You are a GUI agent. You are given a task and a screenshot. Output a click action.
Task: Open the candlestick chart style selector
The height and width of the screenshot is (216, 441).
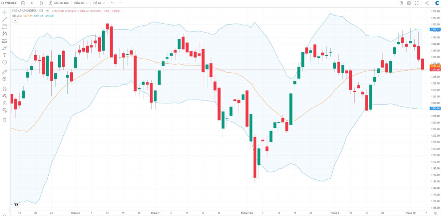tap(42, 3)
